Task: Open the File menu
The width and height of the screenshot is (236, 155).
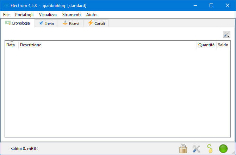Action: pos(6,15)
